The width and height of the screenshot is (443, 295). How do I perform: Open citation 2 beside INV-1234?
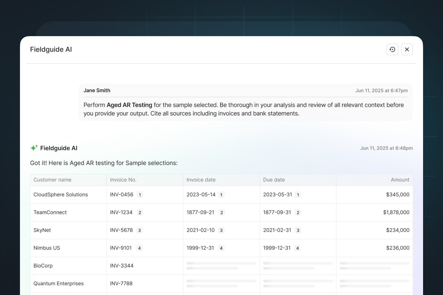pos(140,212)
